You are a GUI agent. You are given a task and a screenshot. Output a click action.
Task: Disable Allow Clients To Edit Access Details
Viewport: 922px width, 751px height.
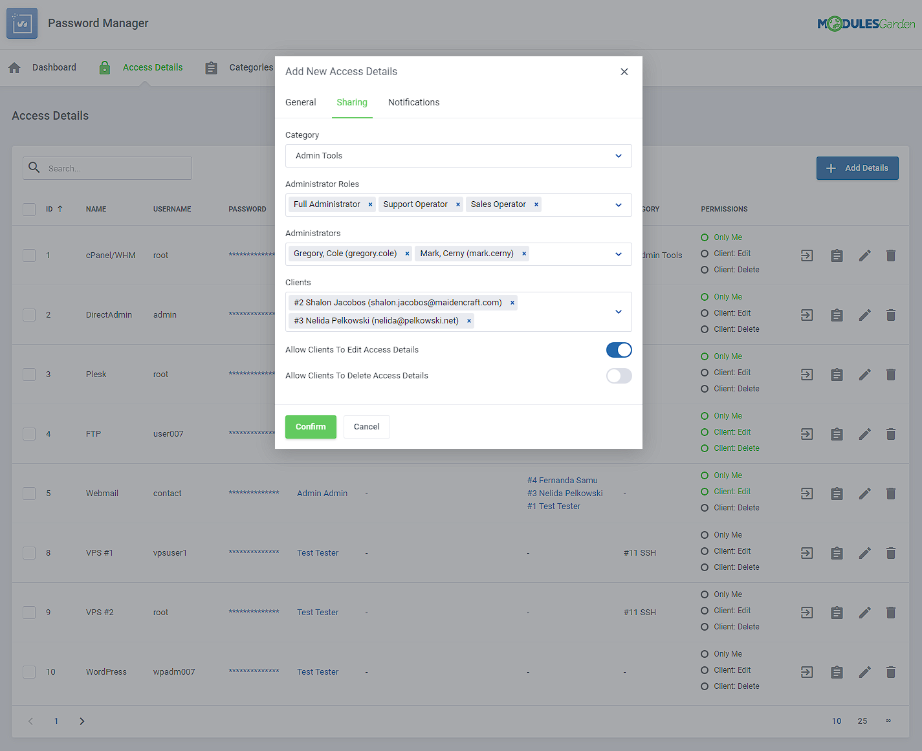[619, 350]
